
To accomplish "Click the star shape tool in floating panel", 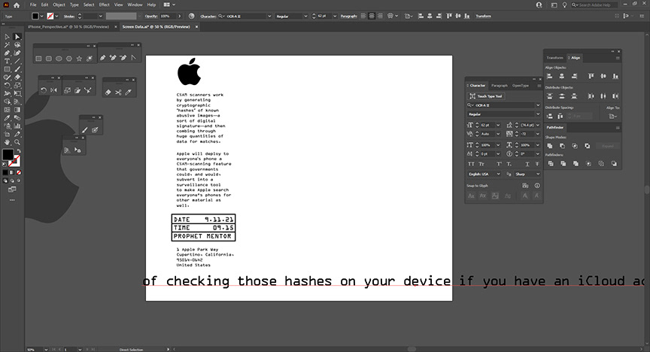I will click(79, 59).
